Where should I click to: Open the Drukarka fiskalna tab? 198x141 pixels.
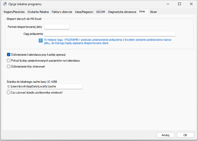38,12
